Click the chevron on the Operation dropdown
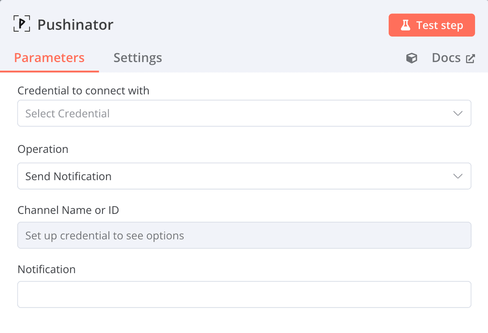The image size is (488, 333). pos(457,176)
